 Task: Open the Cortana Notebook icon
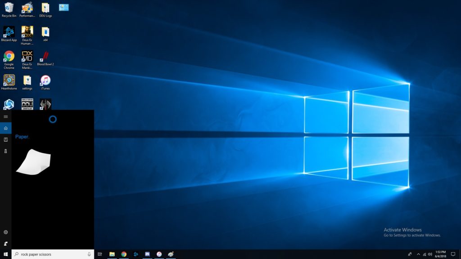(5, 139)
